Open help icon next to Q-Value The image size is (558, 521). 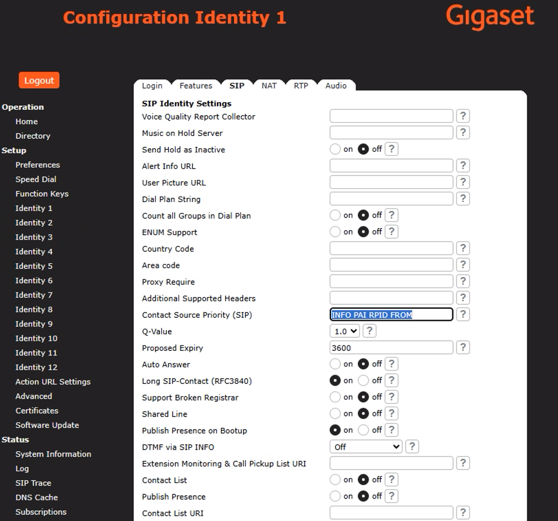[369, 331]
